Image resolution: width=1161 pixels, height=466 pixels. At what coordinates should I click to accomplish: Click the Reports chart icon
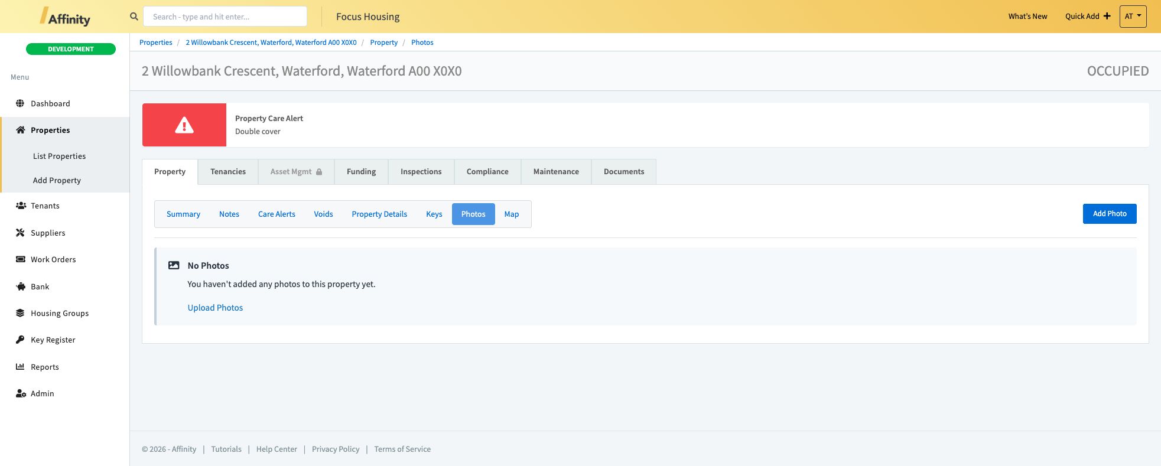20,367
